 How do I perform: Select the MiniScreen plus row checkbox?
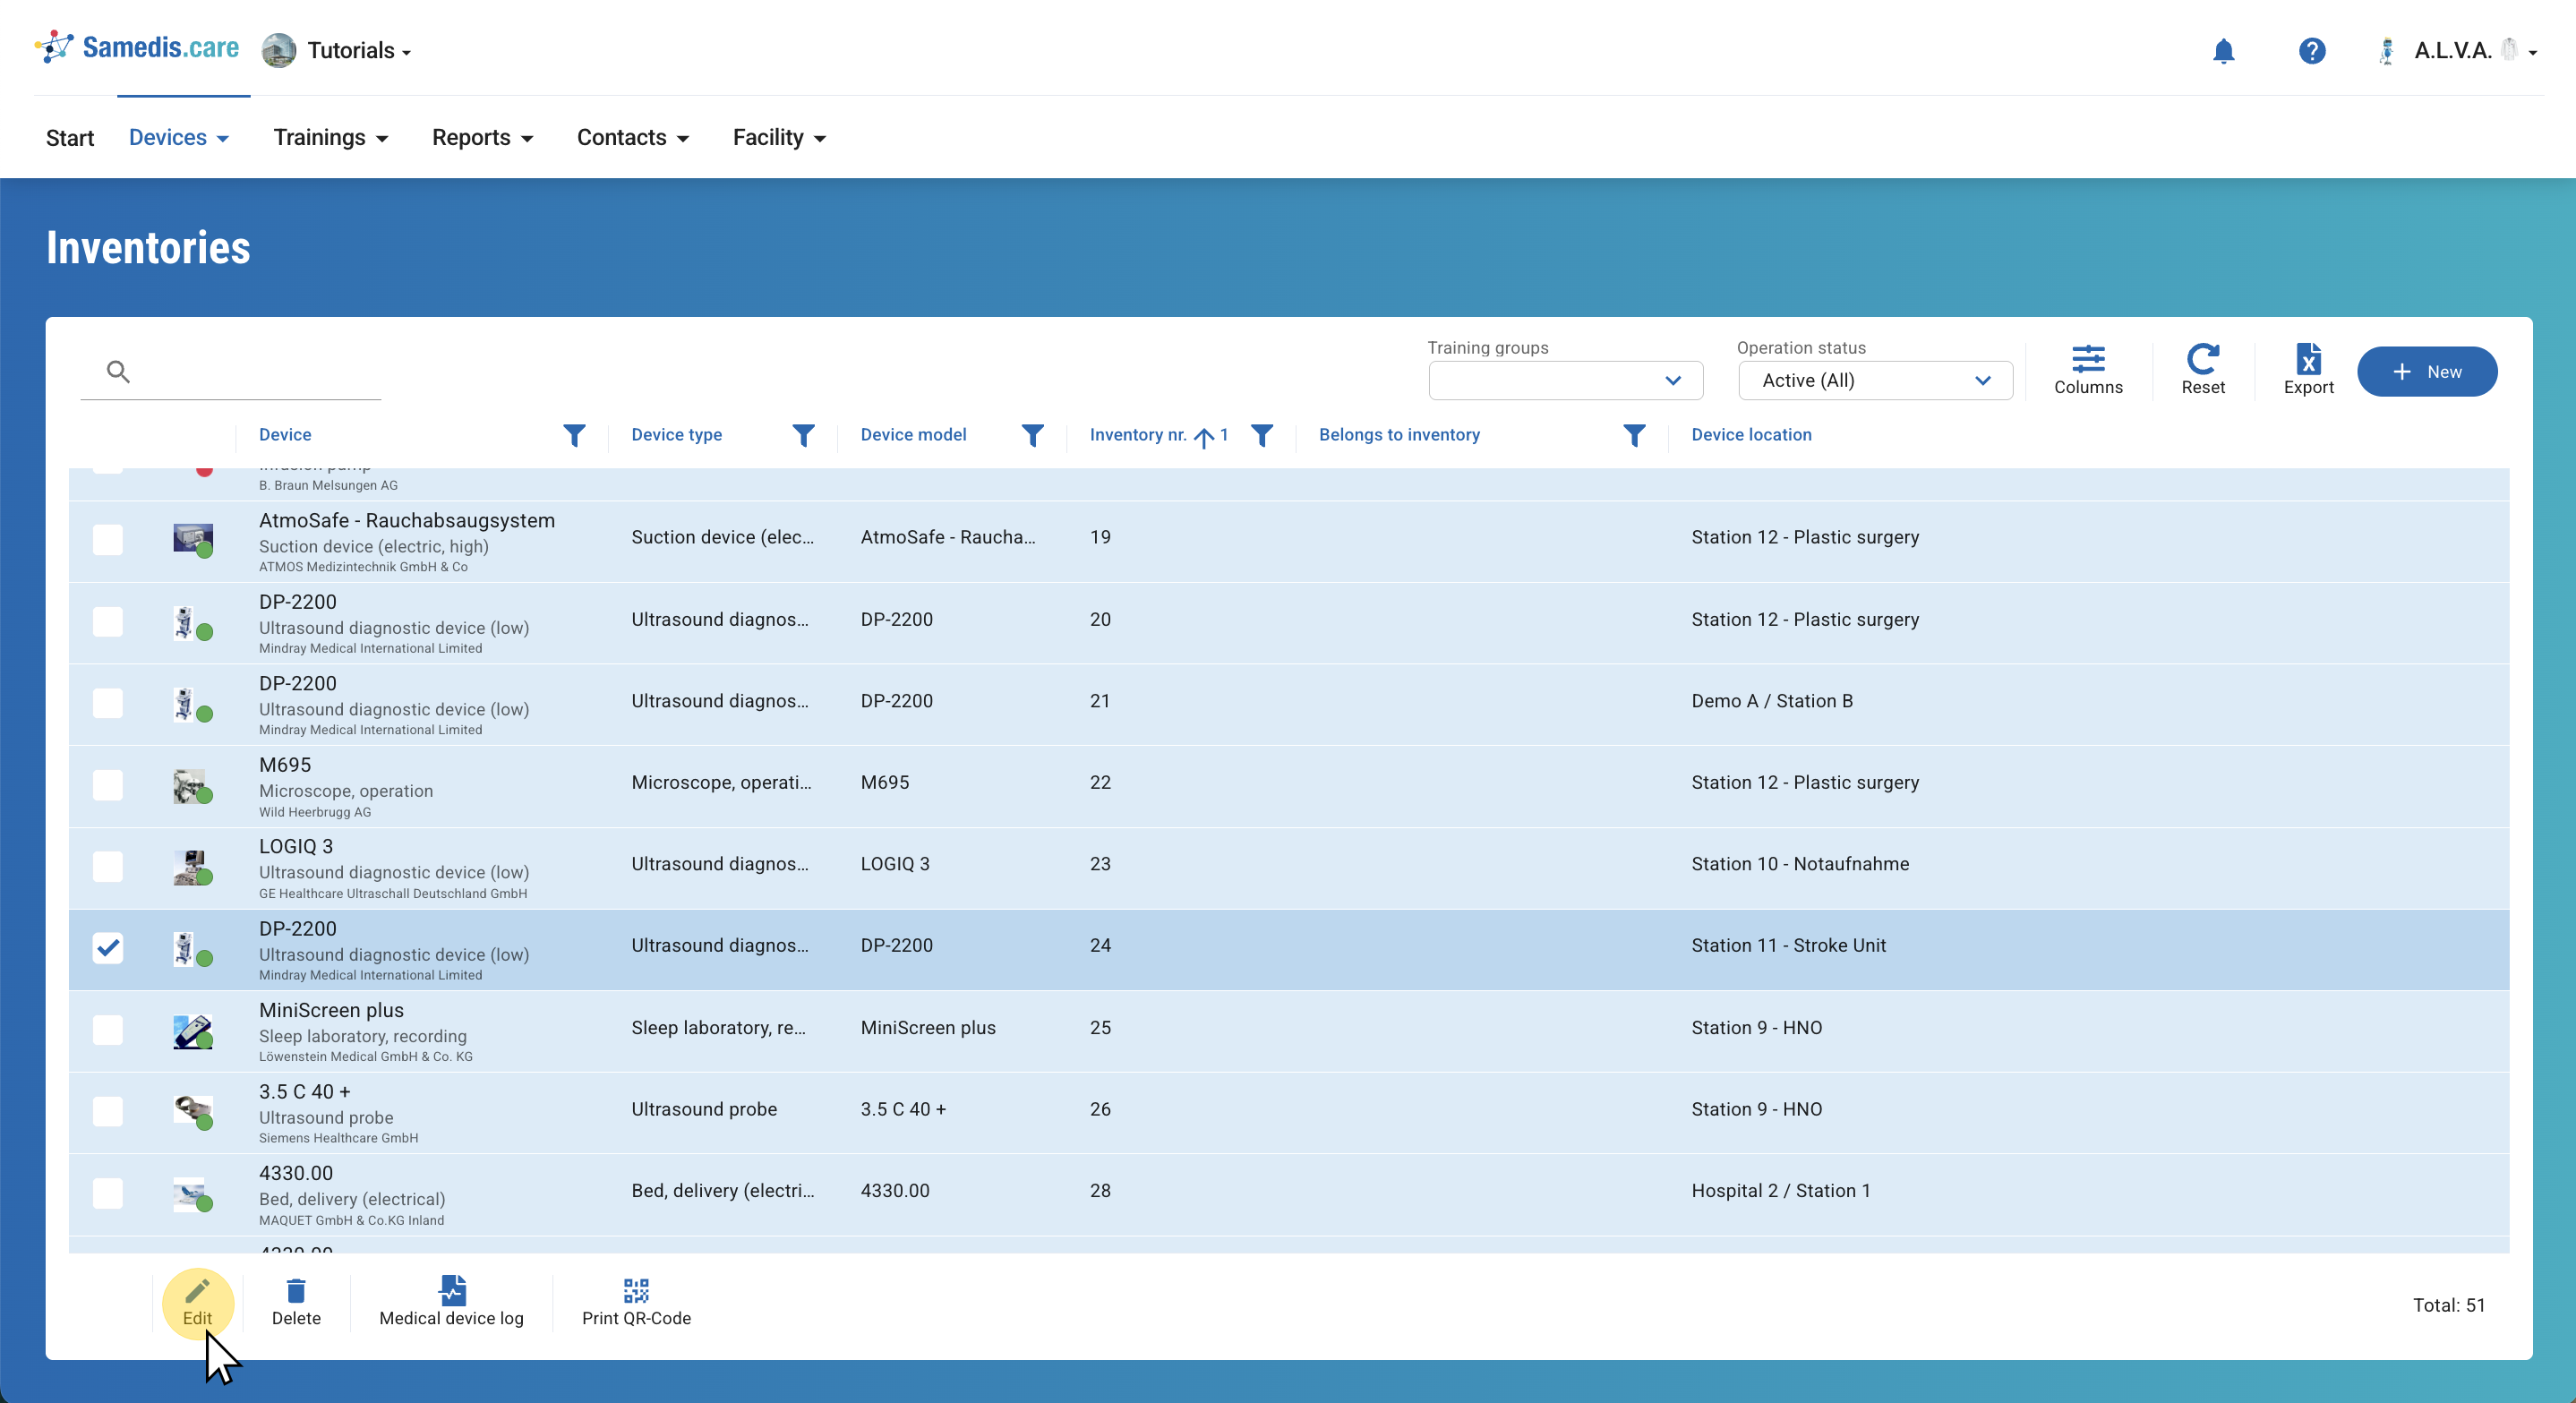click(x=108, y=1029)
